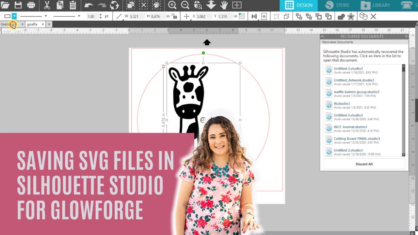Open Offset with the star icon

pyautogui.click(x=351, y=16)
